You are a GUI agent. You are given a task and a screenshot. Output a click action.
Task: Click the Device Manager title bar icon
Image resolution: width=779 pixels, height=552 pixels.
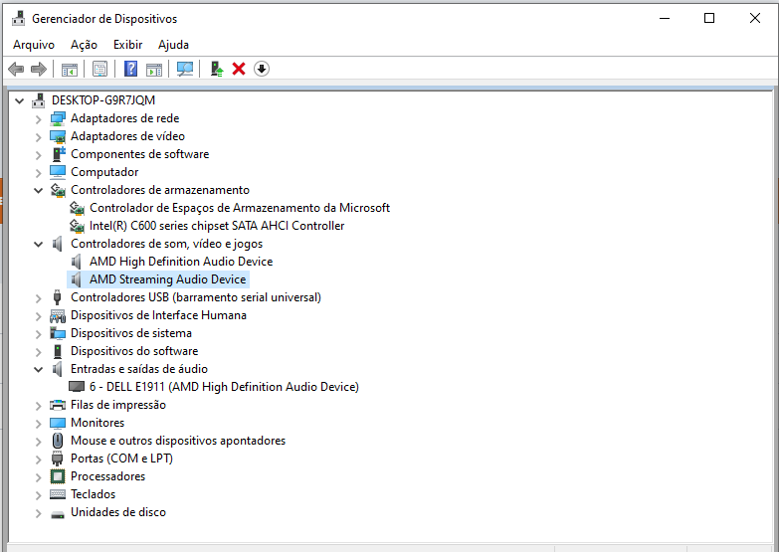click(x=18, y=18)
